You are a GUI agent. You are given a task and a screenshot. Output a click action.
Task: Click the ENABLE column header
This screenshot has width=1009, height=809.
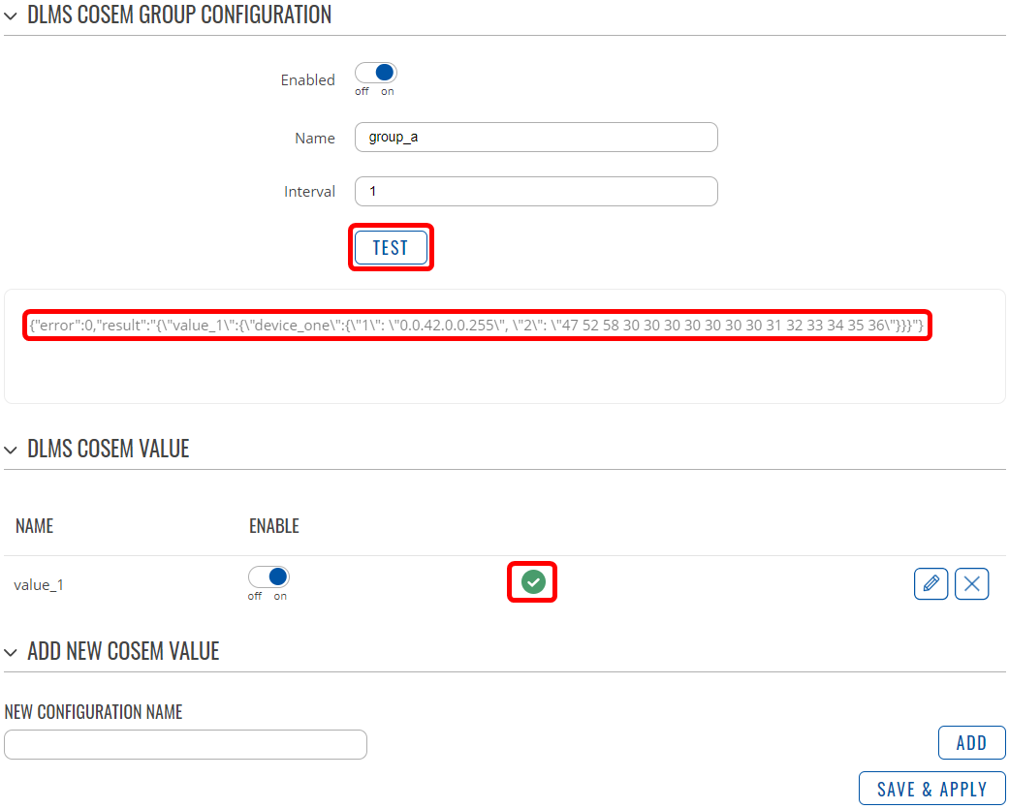point(273,527)
